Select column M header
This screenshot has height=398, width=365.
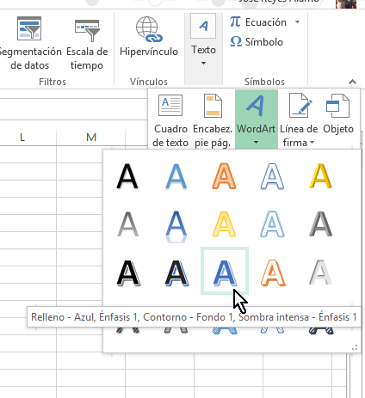(x=91, y=138)
